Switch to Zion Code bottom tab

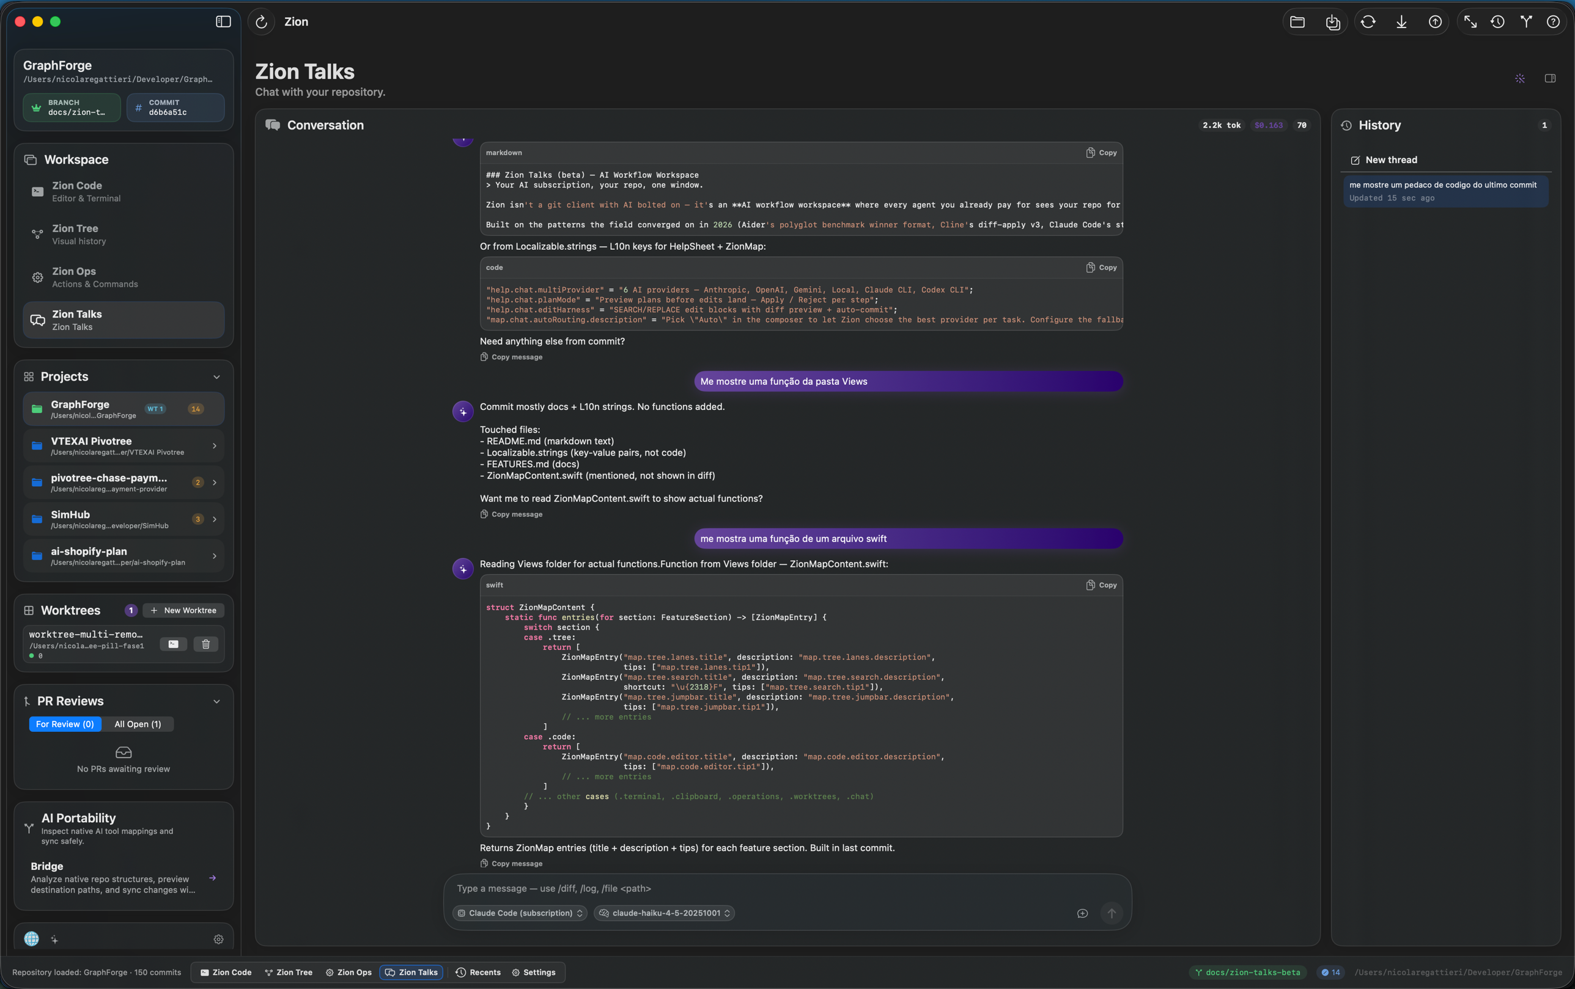[x=226, y=972]
